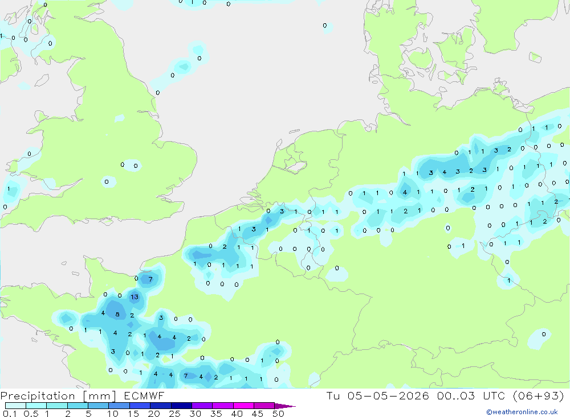
Task: Click the '(06+93)' forecast run text
Action: (539, 395)
